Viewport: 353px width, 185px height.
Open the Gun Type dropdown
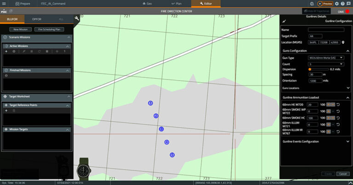tap(329, 58)
